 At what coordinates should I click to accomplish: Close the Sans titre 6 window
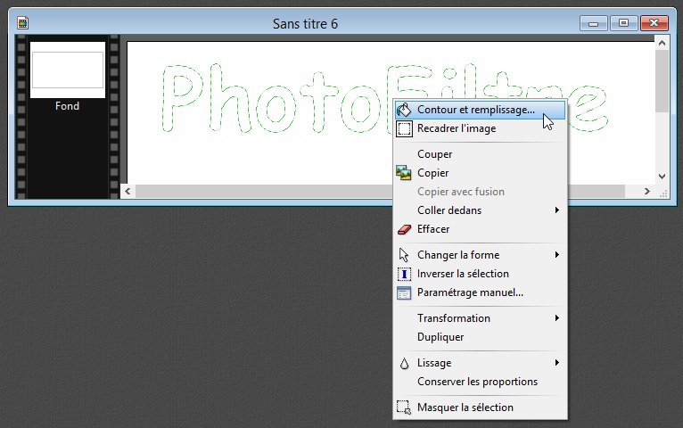[x=654, y=23]
